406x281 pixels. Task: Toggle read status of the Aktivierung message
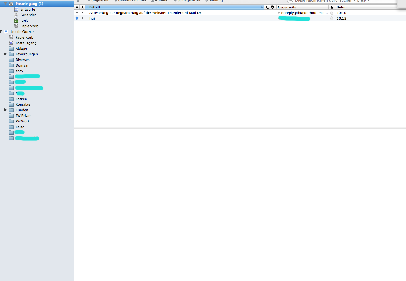tap(77, 13)
